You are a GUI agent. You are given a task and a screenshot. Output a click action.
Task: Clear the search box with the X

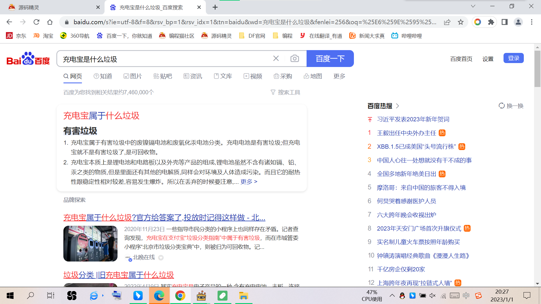[276, 58]
